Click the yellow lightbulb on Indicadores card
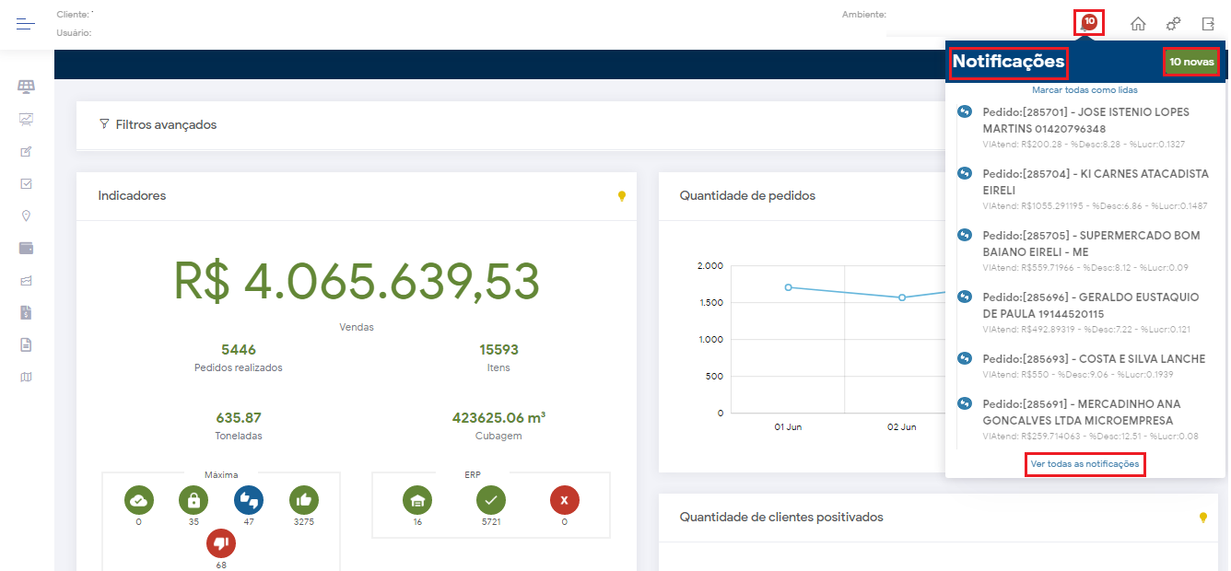The height and width of the screenshot is (571, 1231). pyautogui.click(x=622, y=196)
